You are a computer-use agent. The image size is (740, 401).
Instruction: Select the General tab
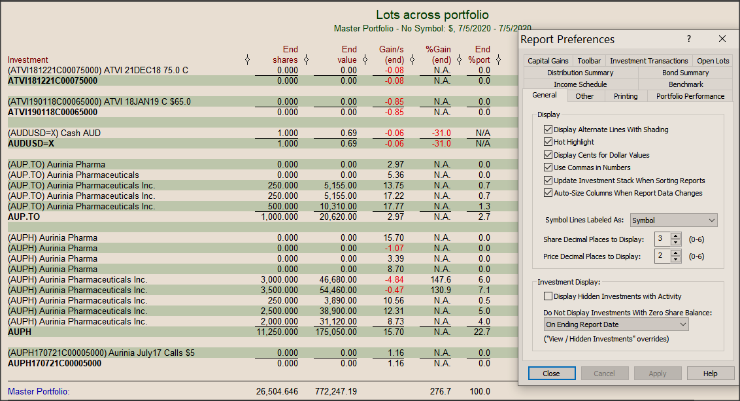544,95
